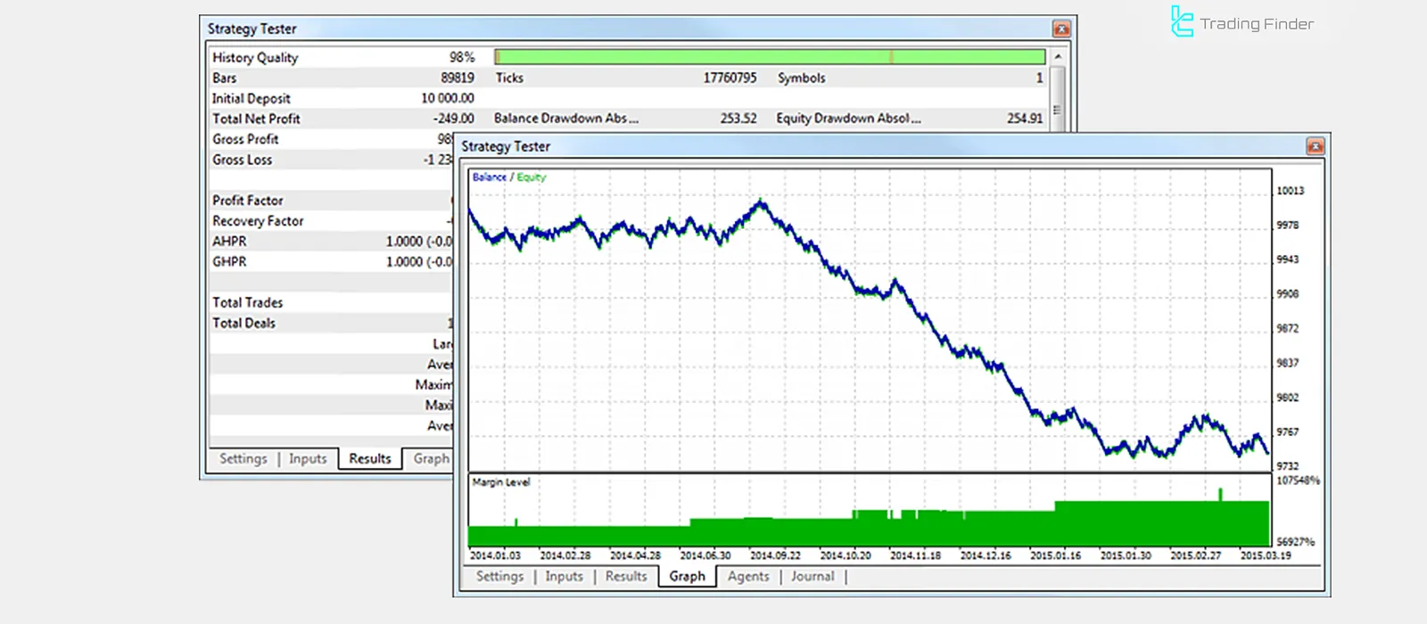Open Settings tab in the graph window
Image resolution: width=1427 pixels, height=624 pixels.
(499, 577)
